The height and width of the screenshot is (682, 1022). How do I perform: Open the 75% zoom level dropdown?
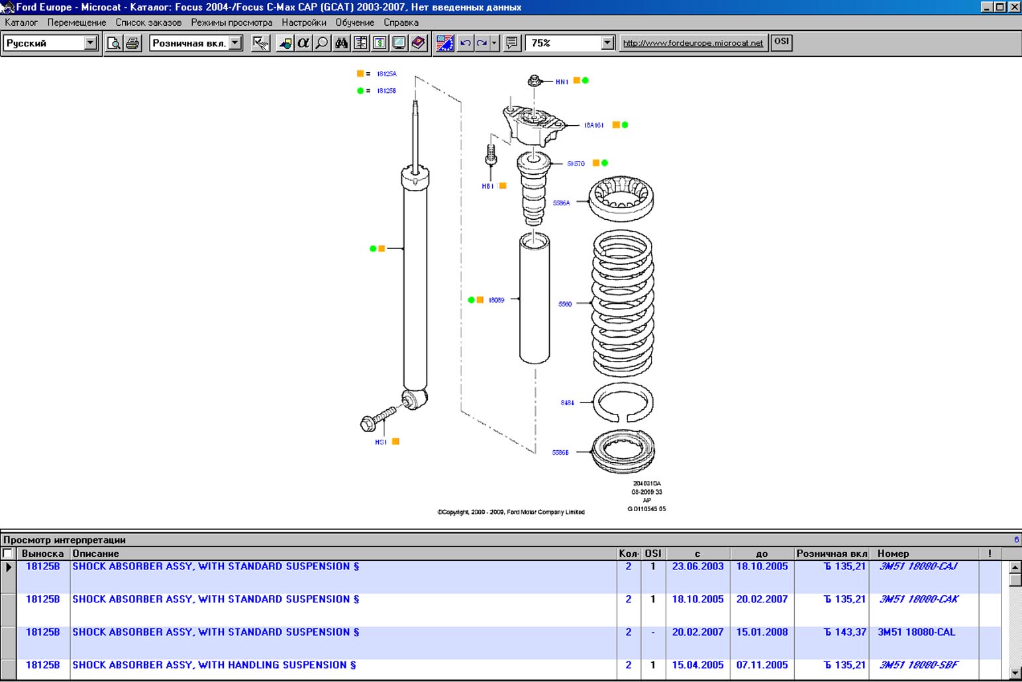(x=607, y=44)
